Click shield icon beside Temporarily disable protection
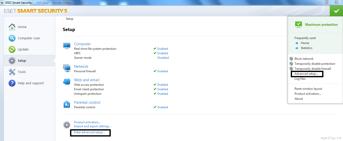The image size is (343, 141). (x=291, y=64)
